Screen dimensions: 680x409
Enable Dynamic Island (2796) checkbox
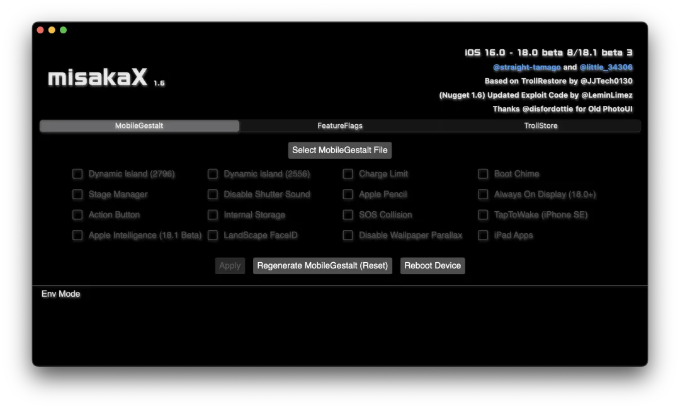pyautogui.click(x=77, y=174)
